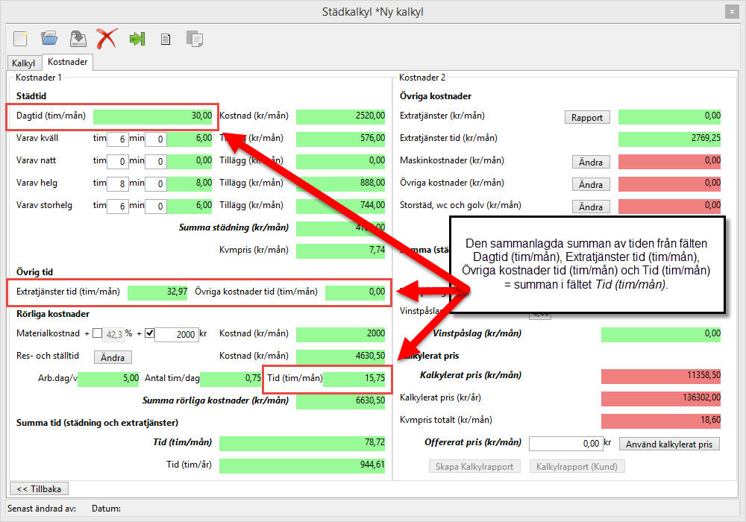This screenshot has height=522, width=746.
Task: Close the Städkalkyl window
Action: coord(732,12)
